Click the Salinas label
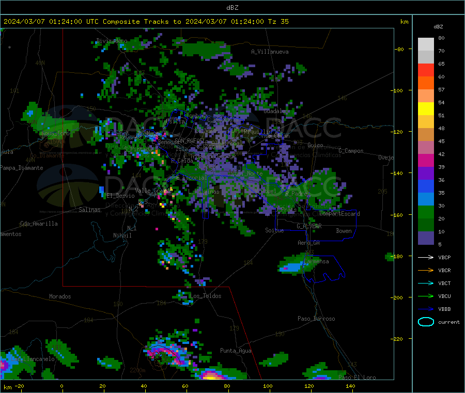 [89, 210]
